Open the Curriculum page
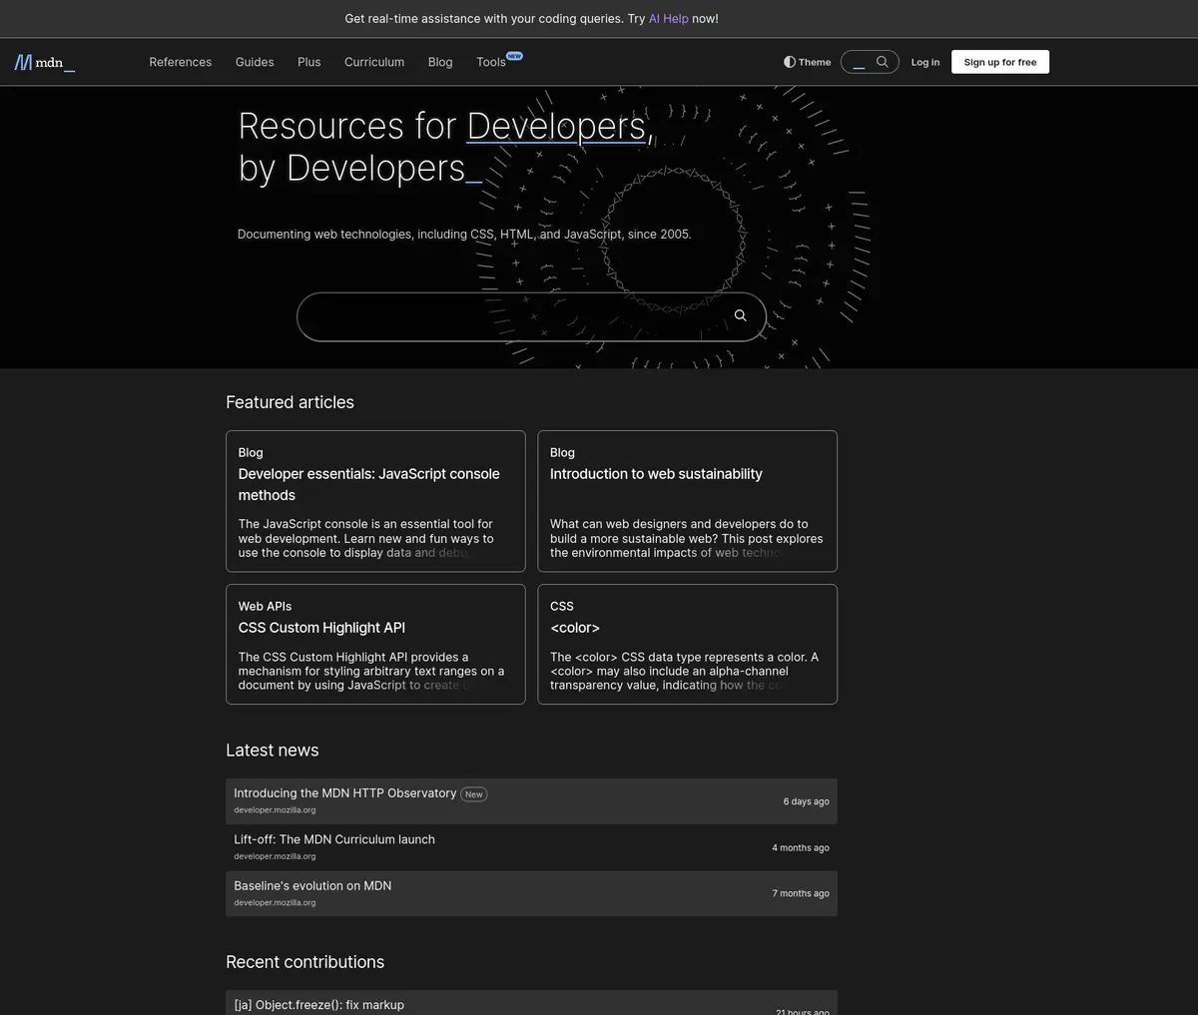1198x1015 pixels. tap(373, 62)
